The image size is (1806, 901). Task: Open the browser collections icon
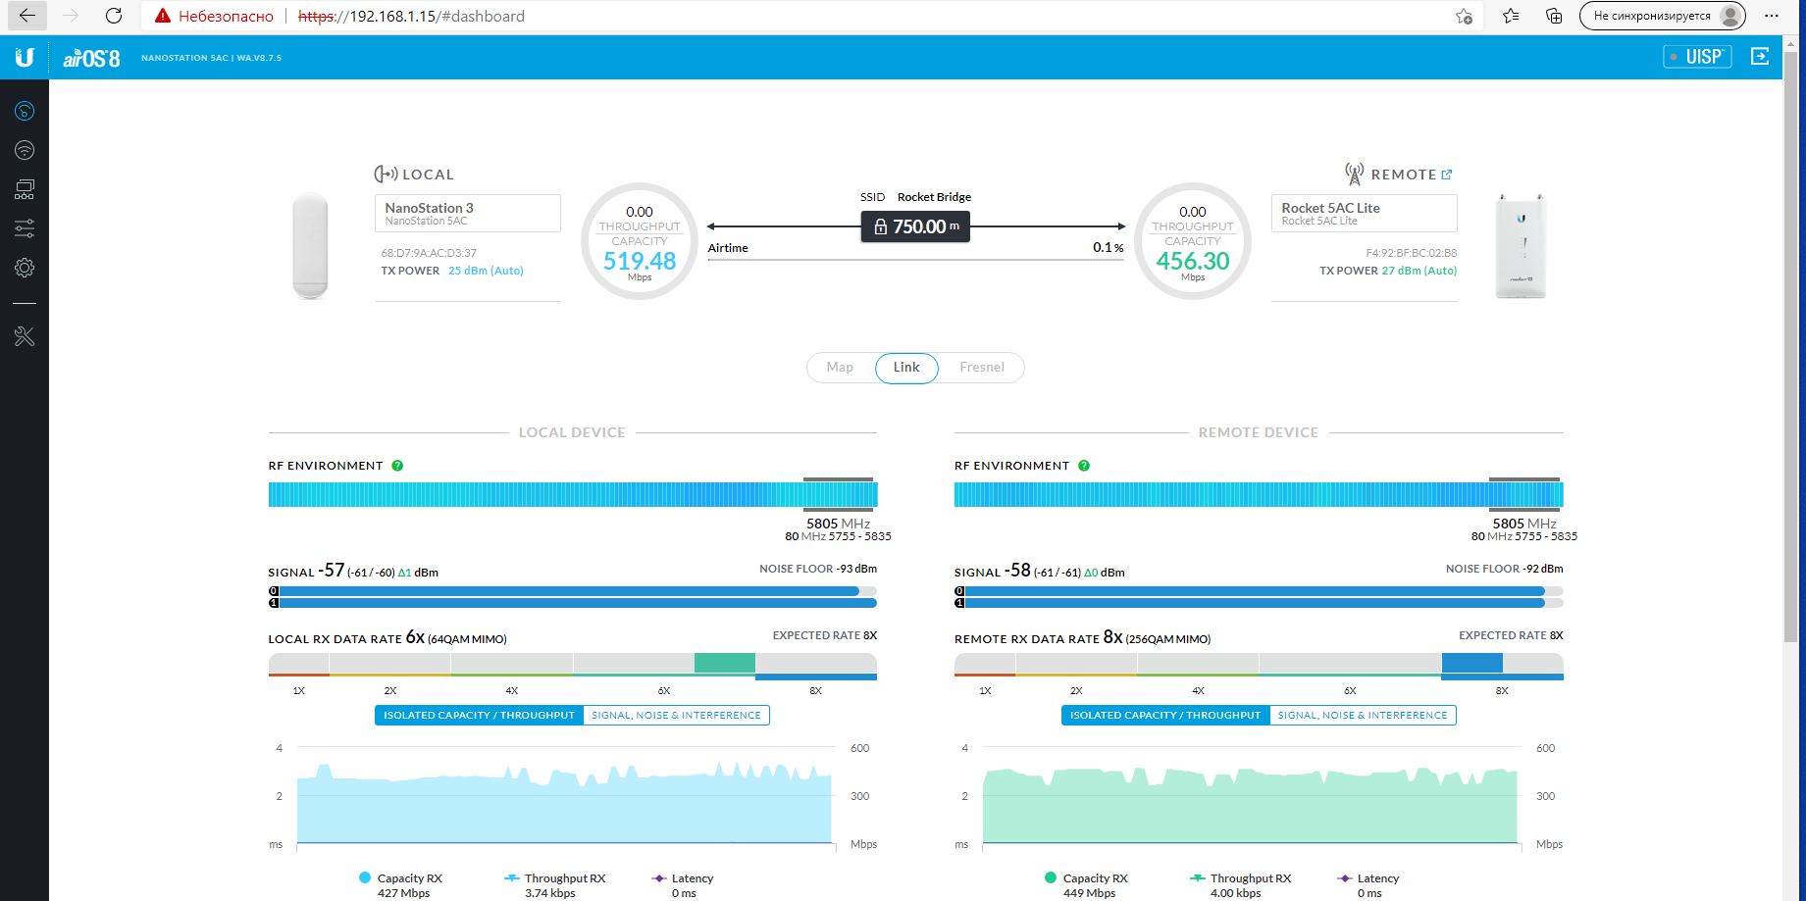[x=1554, y=16]
